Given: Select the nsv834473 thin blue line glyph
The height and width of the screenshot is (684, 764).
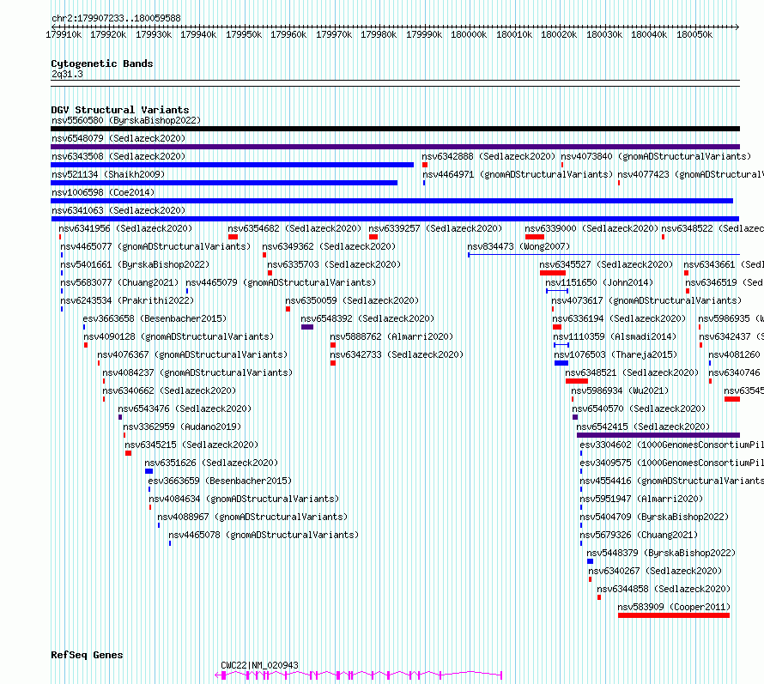Looking at the screenshot, I should pos(603,255).
